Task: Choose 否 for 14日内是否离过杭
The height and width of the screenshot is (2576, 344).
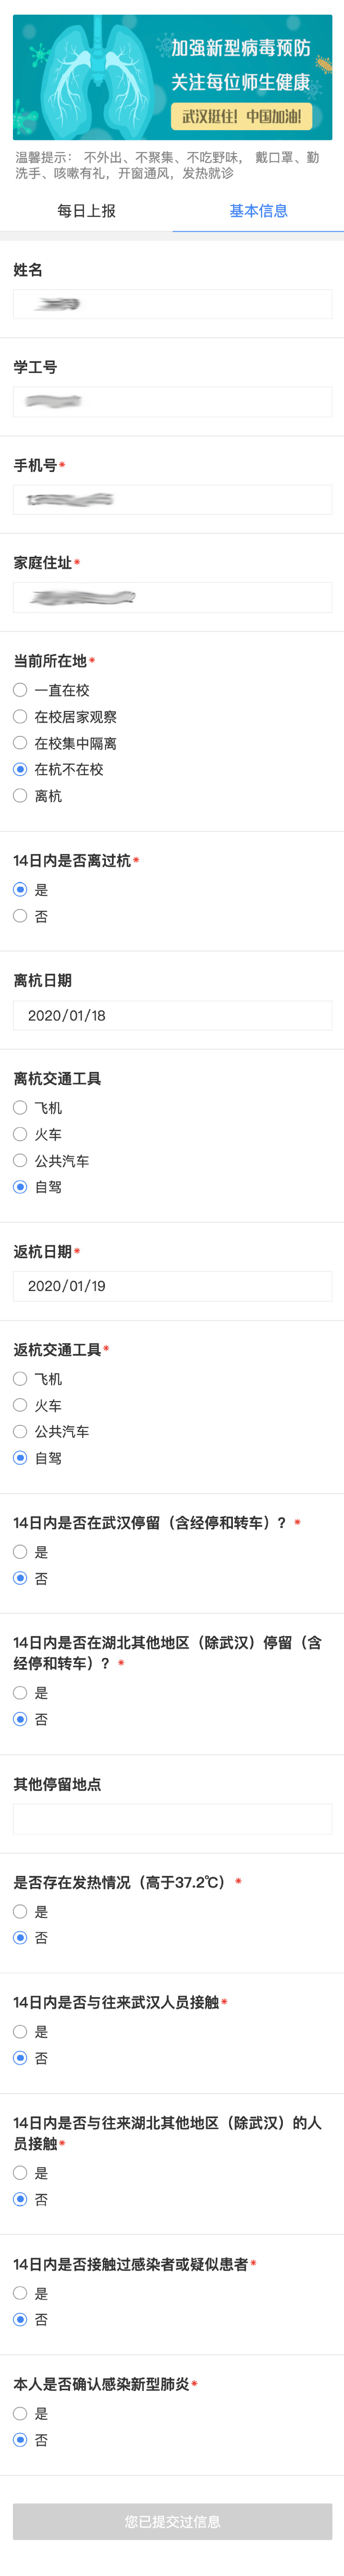Action: tap(20, 915)
